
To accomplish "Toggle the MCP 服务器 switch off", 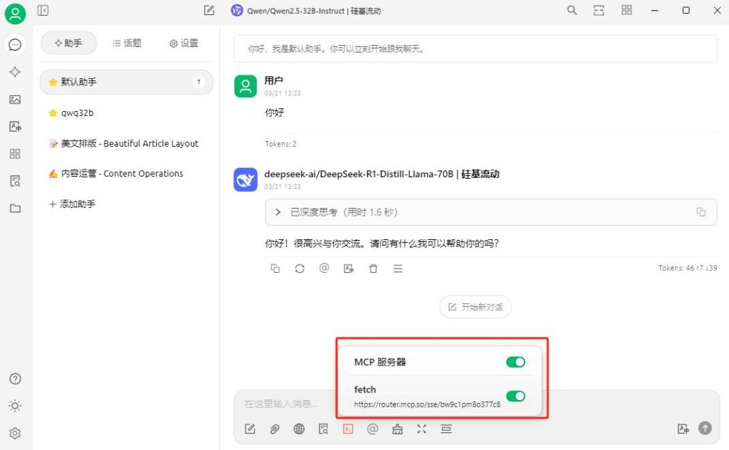I will [x=515, y=362].
